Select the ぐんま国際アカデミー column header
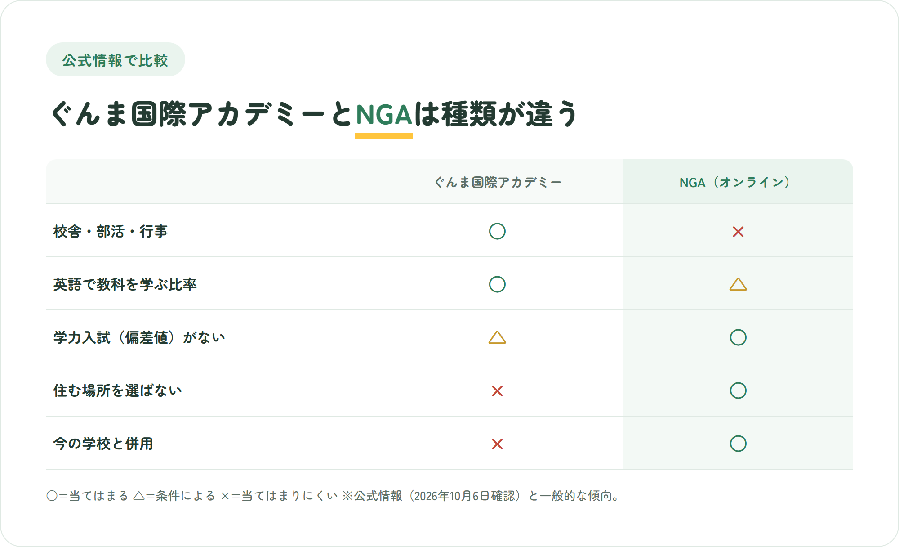Screen dimensions: 899x547 coord(498,182)
